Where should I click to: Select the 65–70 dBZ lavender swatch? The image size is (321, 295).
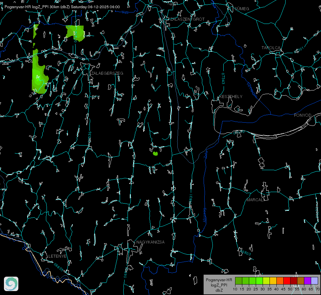click(314, 281)
